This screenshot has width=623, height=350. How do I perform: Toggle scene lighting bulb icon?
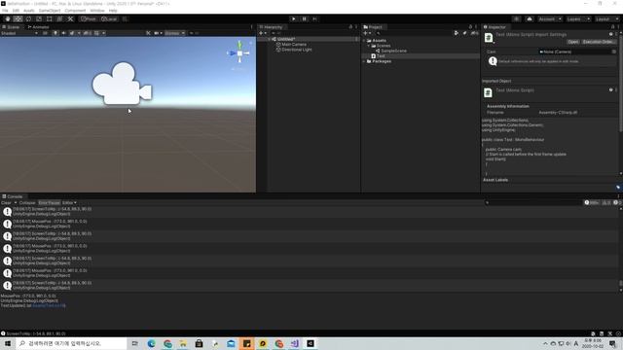(55, 33)
